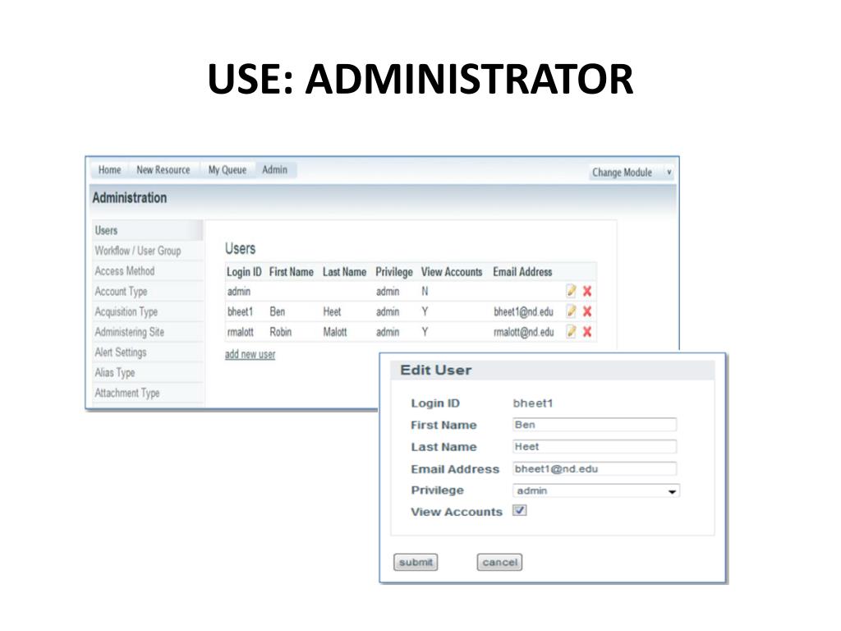Open the Privilege dropdown in Edit User
This screenshot has width=841, height=631.
(x=596, y=491)
